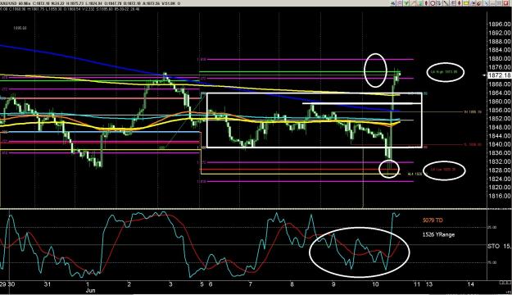
Task: Click the 1816.00 price axis label
Action: pos(499,195)
